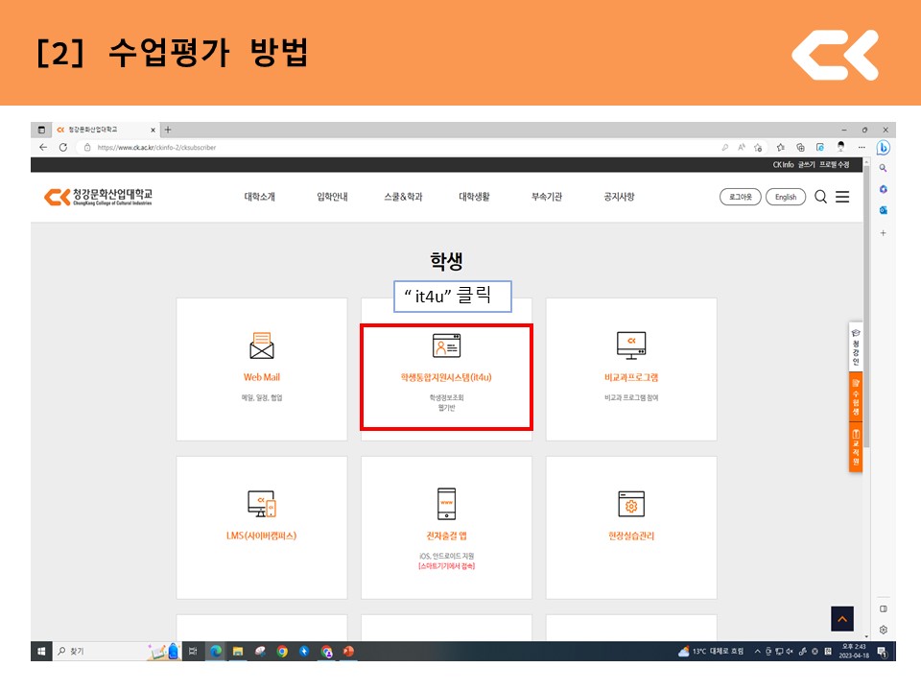Click the 학생통합지원시스템(it4u) link text
The width and height of the screenshot is (921, 691).
click(446, 377)
